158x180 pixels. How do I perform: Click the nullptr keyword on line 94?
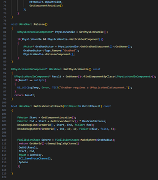click(39, 80)
